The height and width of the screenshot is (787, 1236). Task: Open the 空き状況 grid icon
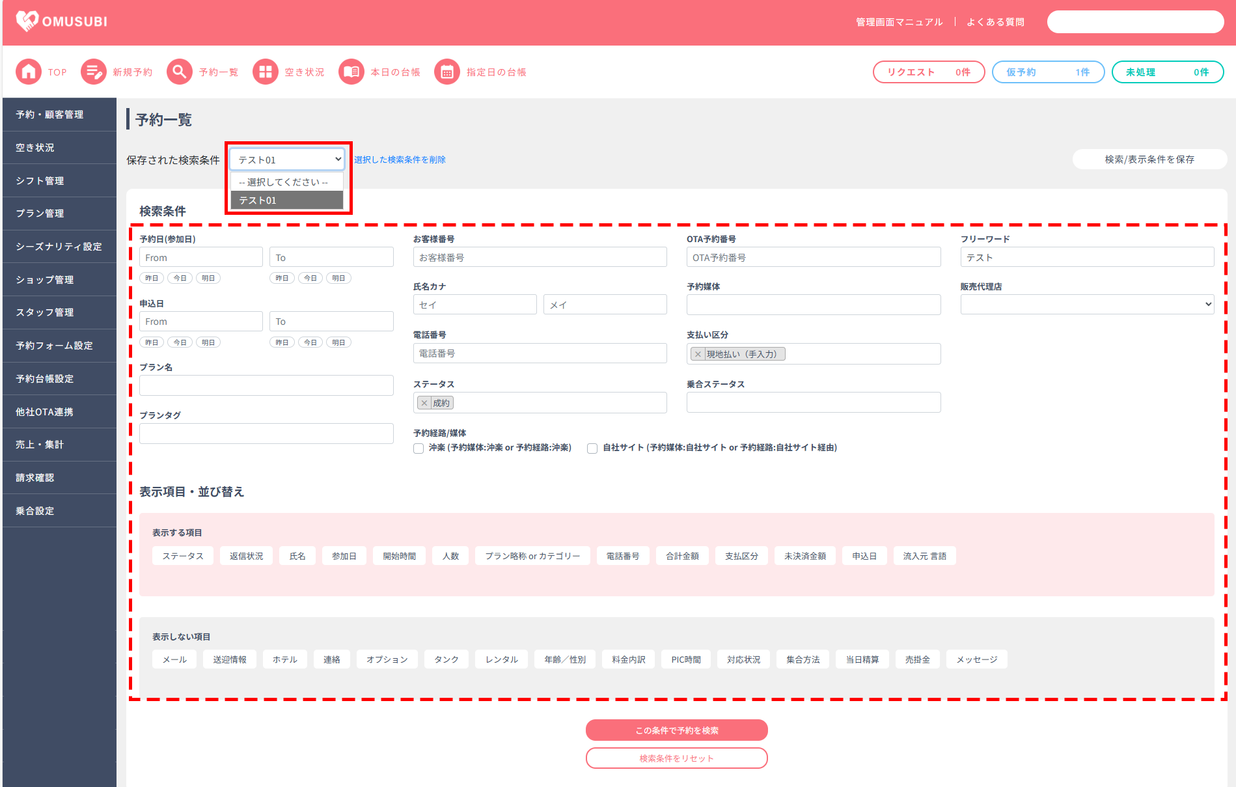click(266, 72)
